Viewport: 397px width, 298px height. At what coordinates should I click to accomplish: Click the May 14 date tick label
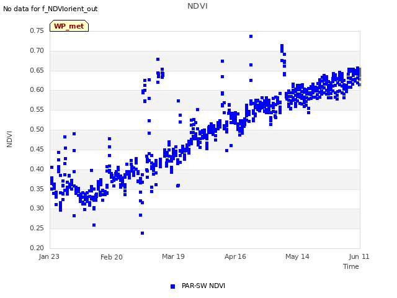(x=297, y=256)
